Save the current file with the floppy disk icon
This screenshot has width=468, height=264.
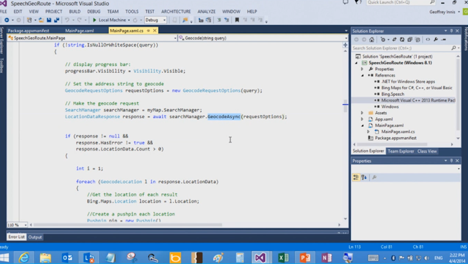pyautogui.click(x=49, y=20)
